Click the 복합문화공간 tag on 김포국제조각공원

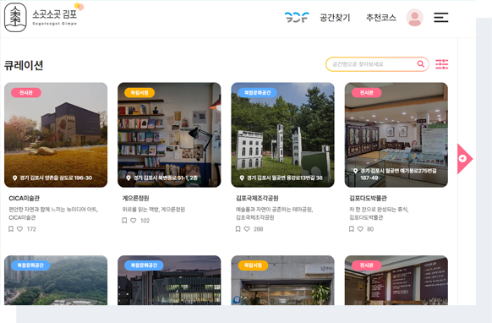tap(258, 93)
